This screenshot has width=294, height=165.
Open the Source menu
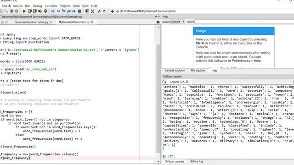[x=18, y=6]
